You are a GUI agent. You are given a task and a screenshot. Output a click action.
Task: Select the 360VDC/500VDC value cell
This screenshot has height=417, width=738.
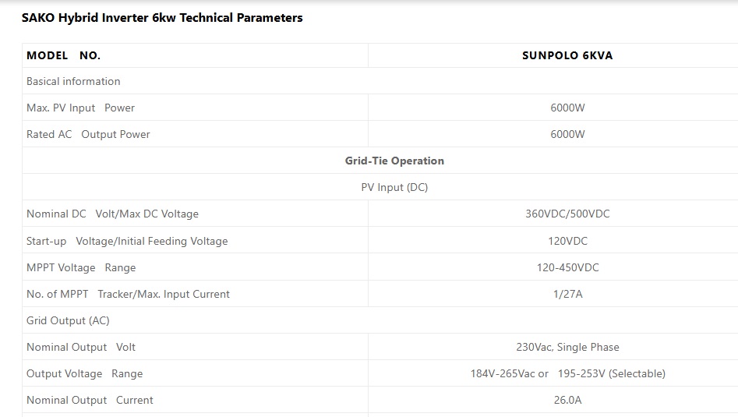tap(567, 214)
